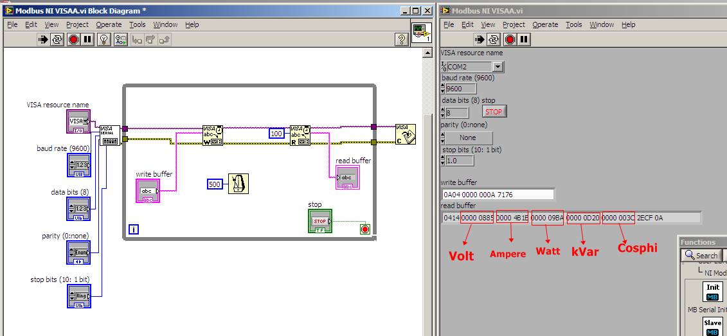Select the read buffer indicator terminal

tap(348, 177)
